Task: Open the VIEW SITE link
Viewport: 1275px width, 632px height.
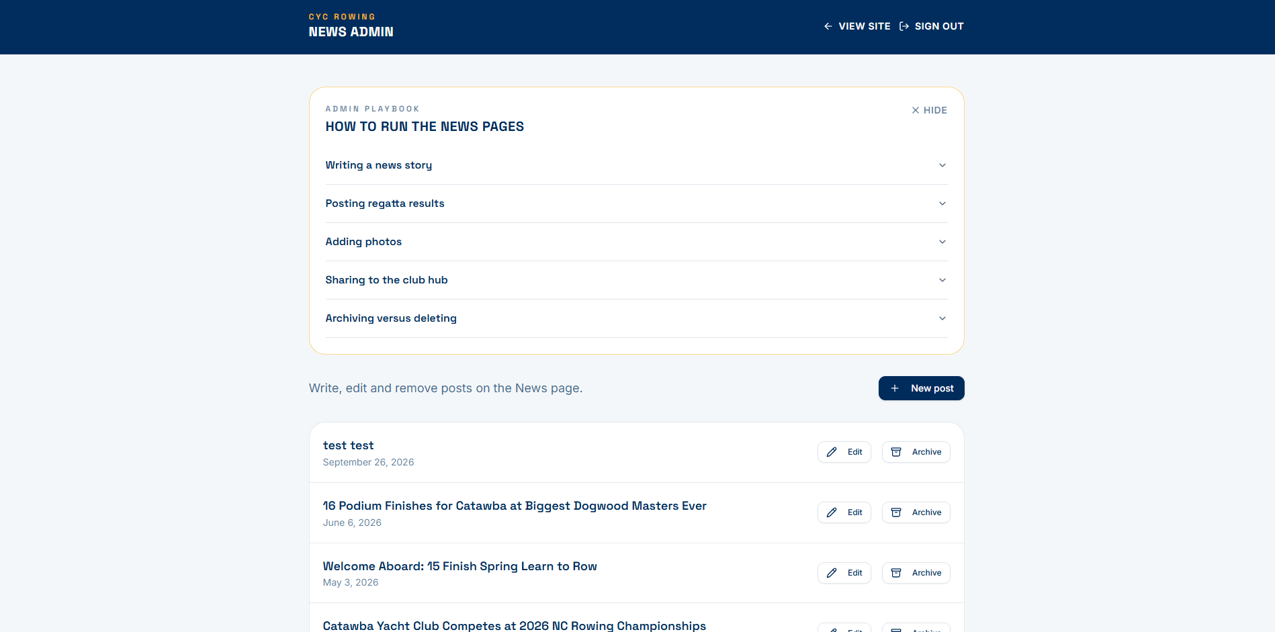Action: point(857,26)
